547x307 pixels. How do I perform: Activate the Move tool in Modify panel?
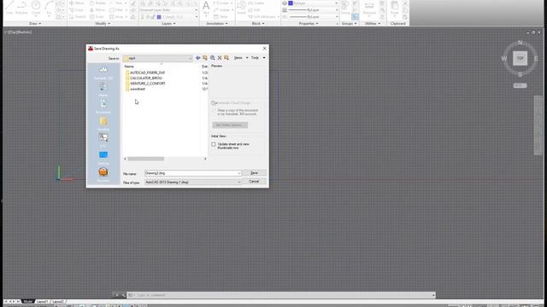[77, 3]
